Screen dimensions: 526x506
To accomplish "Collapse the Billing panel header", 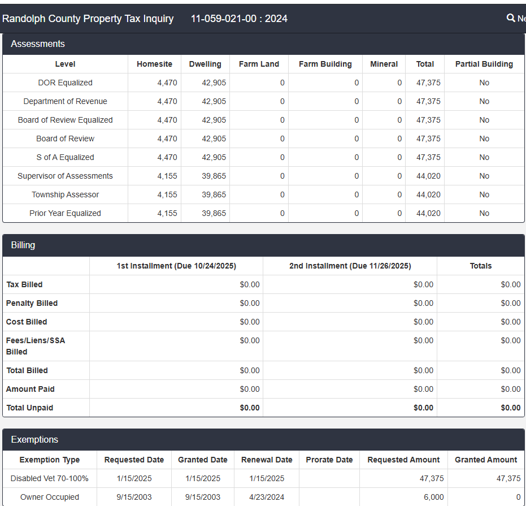I will pyautogui.click(x=23, y=245).
